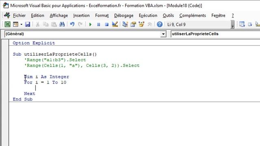Click first icon of second toolbar
Viewport: 260px width, 146px height.
[x=242, y=24]
